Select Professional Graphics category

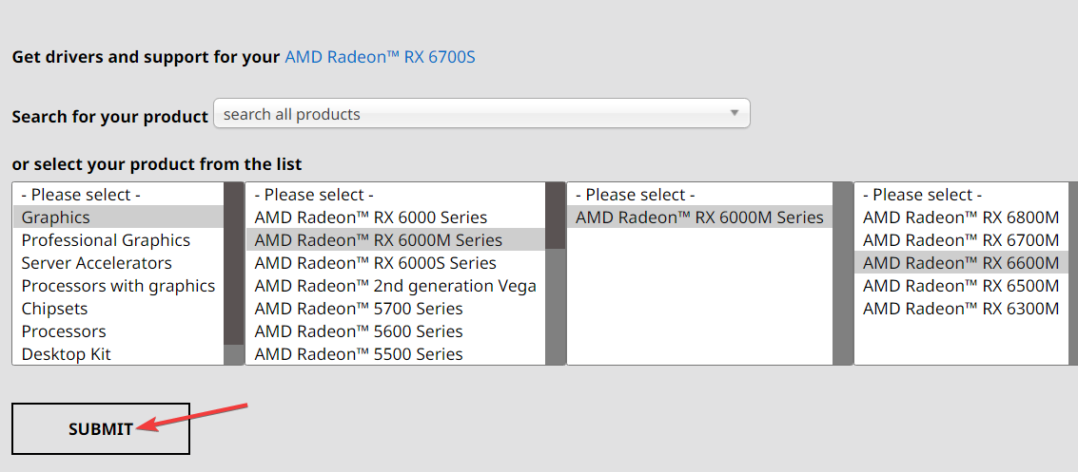106,240
